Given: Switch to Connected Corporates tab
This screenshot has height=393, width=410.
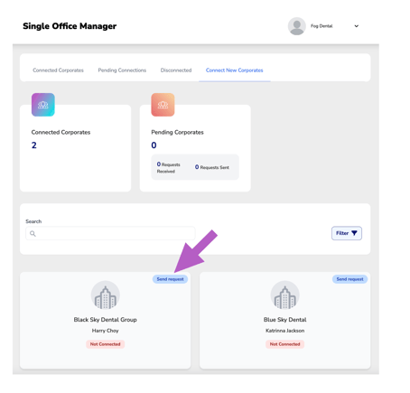Looking at the screenshot, I should click(58, 70).
